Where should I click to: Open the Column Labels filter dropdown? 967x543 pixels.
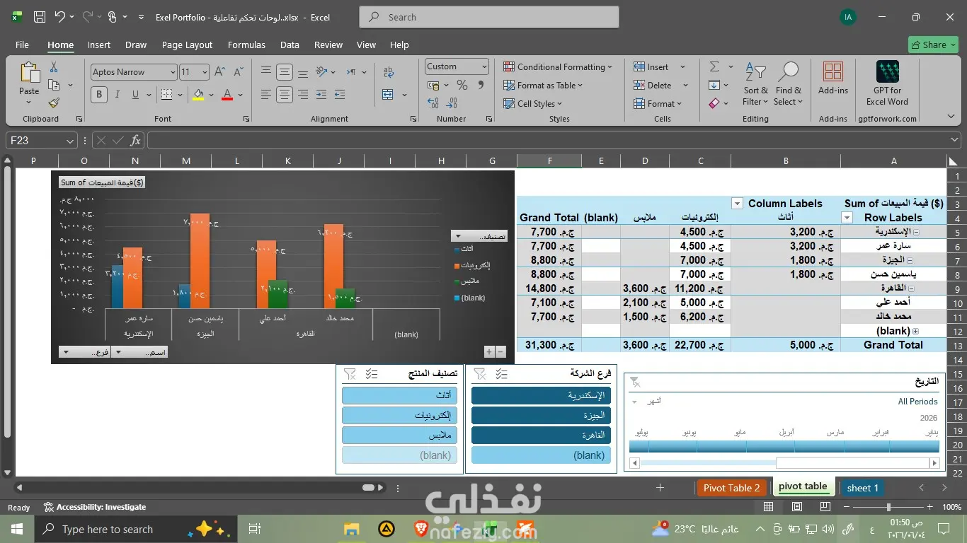pos(737,204)
